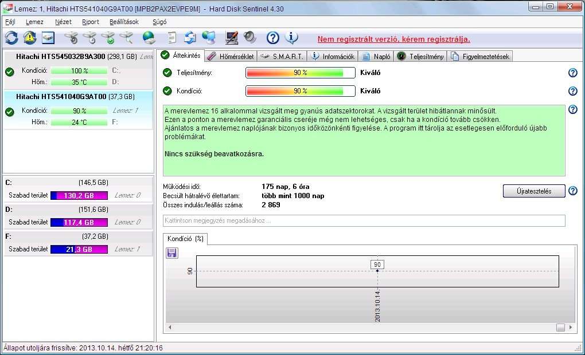Click the 35 °C temperature bar
This screenshot has width=585, height=355.
click(79, 82)
